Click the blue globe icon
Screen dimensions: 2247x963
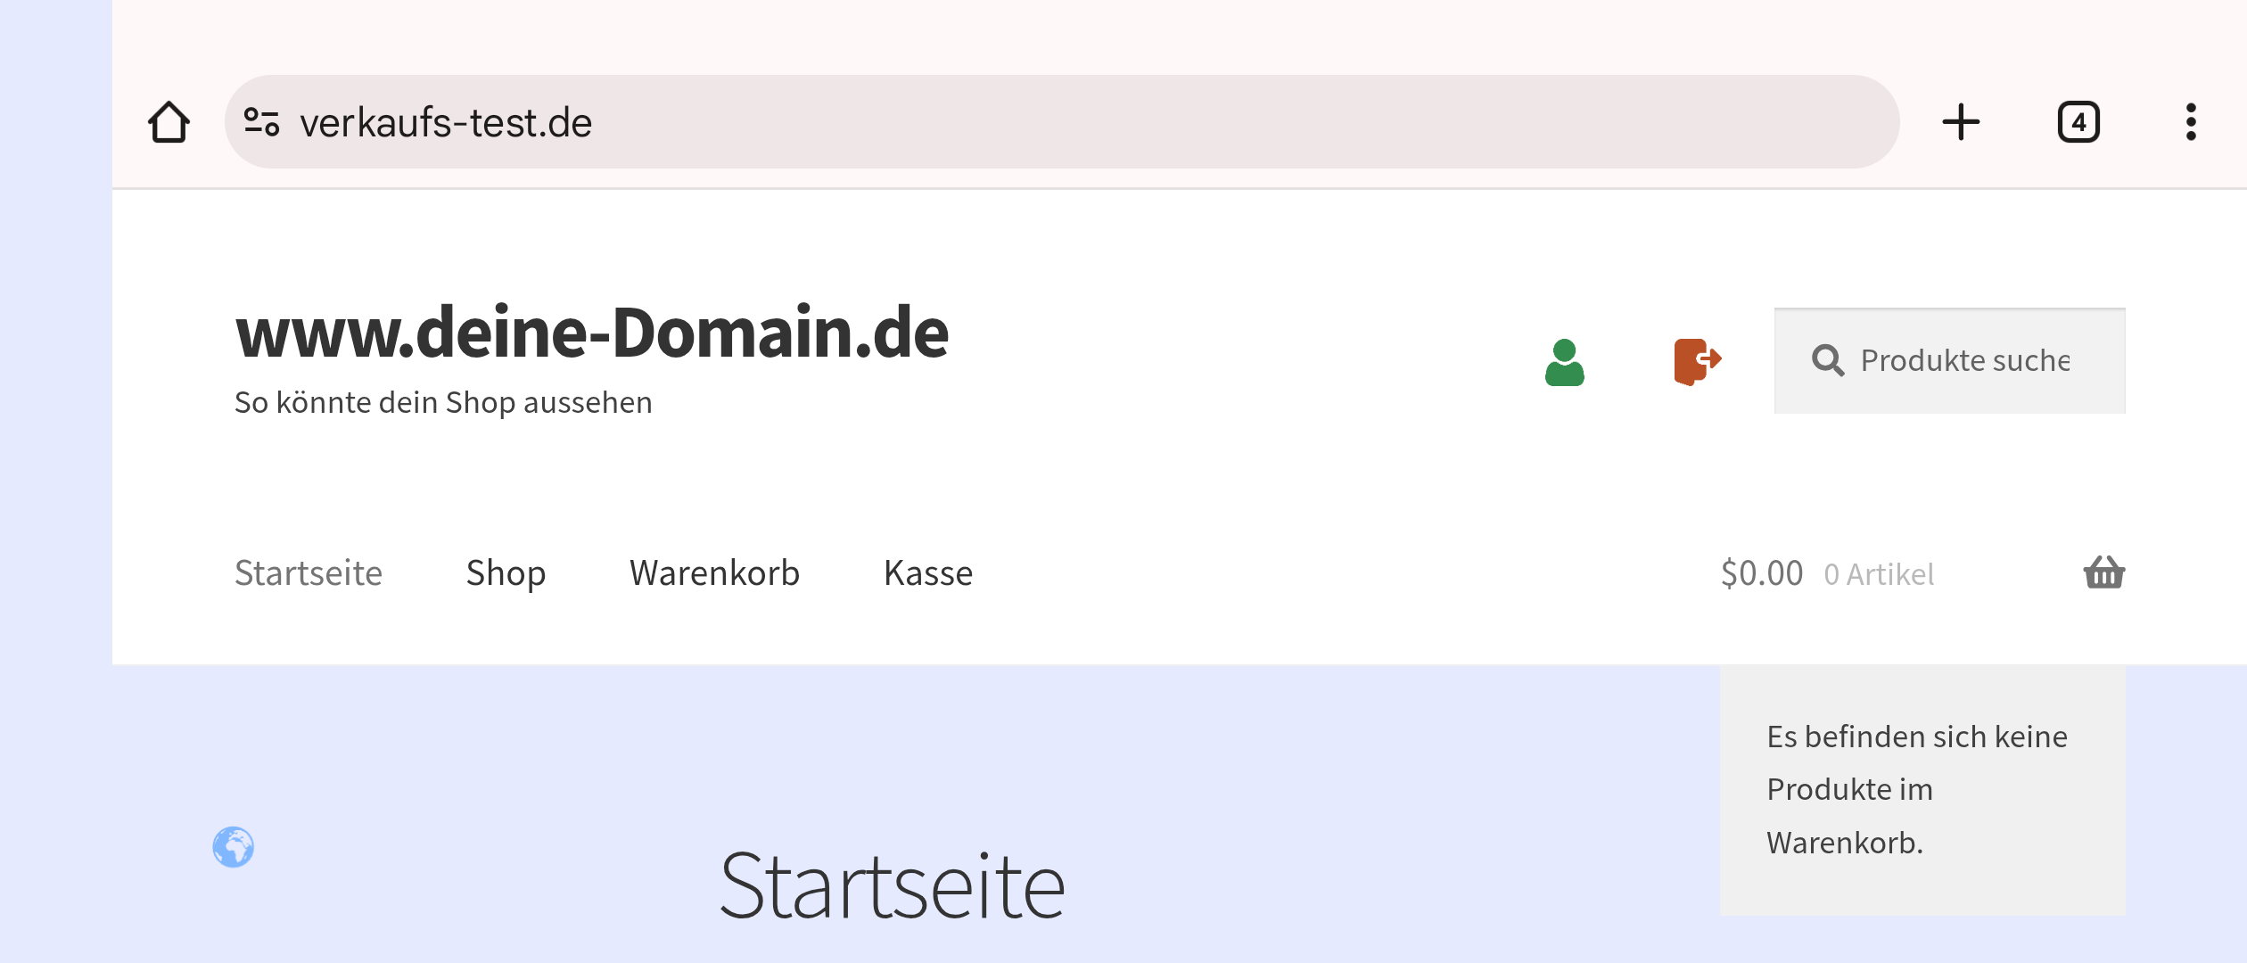pyautogui.click(x=234, y=846)
